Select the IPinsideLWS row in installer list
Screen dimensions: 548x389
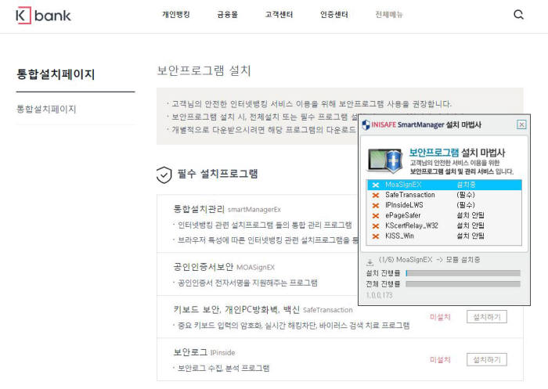pos(444,205)
